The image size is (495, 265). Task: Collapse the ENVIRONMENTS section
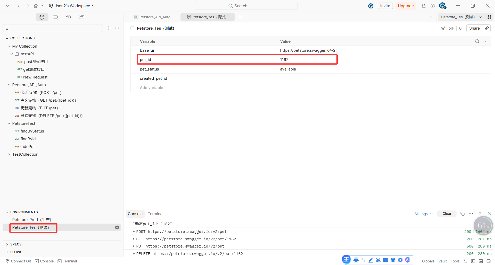(7, 212)
